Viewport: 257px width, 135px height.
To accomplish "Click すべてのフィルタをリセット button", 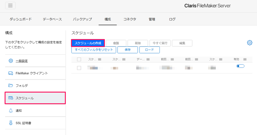I will click(94, 50).
